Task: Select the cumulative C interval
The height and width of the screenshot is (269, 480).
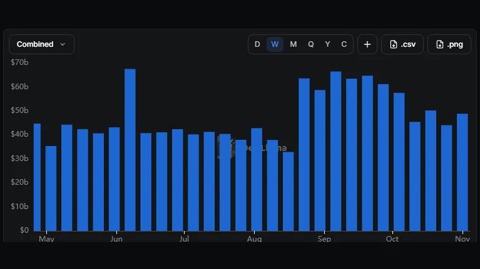Action: (x=344, y=44)
